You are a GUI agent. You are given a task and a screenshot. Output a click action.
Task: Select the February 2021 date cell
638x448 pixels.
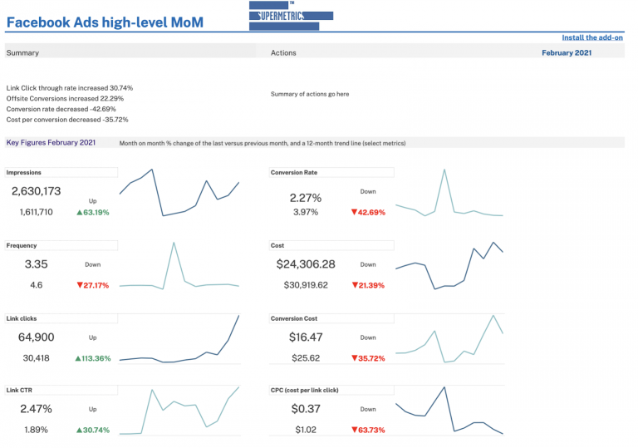point(567,53)
